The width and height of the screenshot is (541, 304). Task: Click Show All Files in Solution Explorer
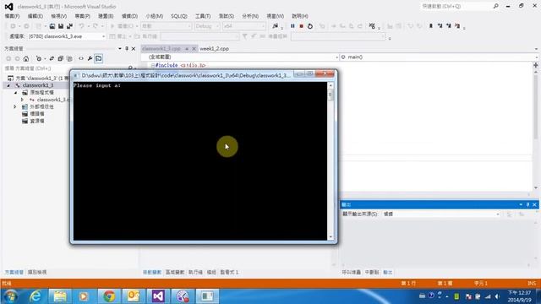69,58
